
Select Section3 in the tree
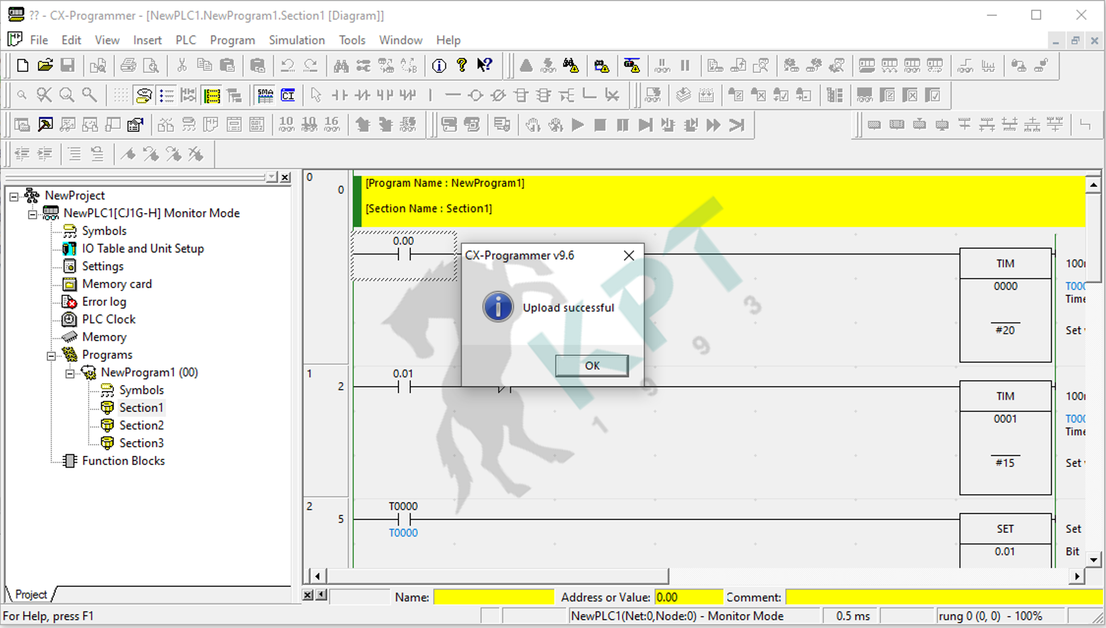coord(142,443)
